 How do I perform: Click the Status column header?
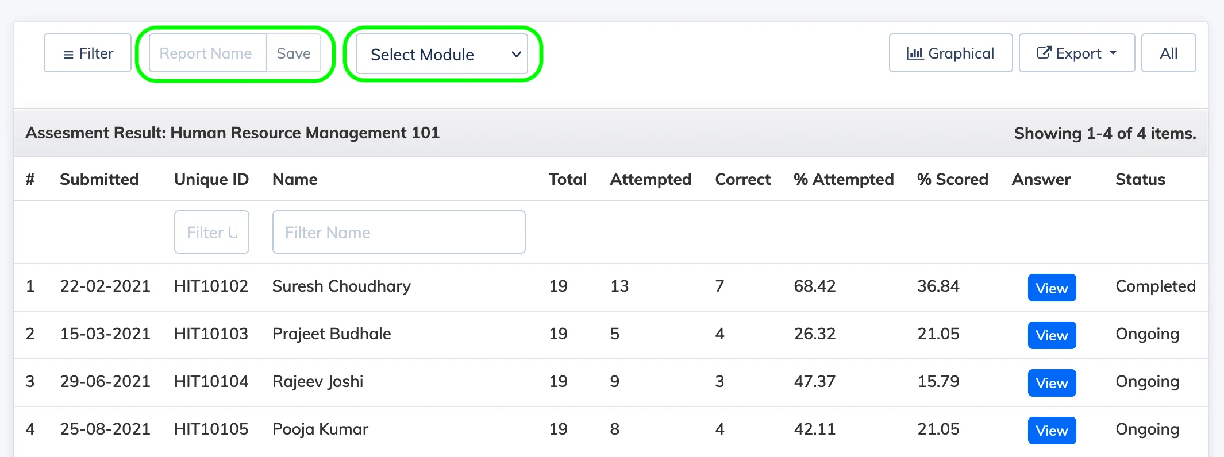click(x=1140, y=179)
